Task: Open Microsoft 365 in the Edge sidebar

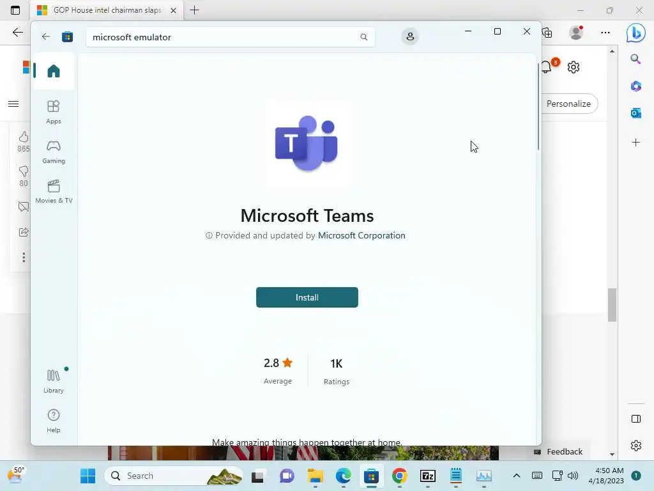Action: tap(635, 86)
